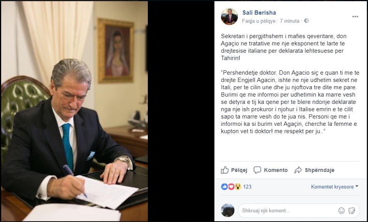368x222 pixels.
Task: Open Sali Berisha's profile picture thumbnail
Action: click(229, 17)
